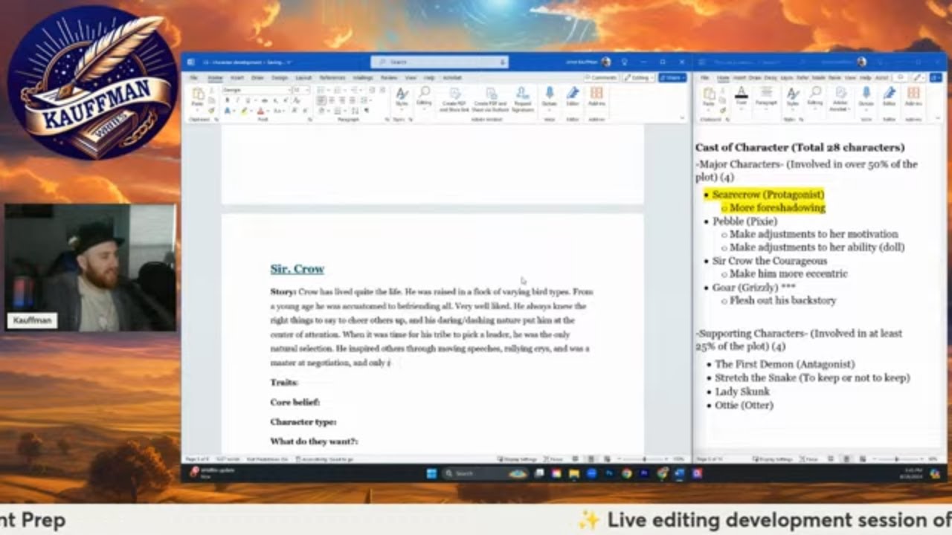
Task: Open Editor in the left Word window
Action: pos(573,97)
